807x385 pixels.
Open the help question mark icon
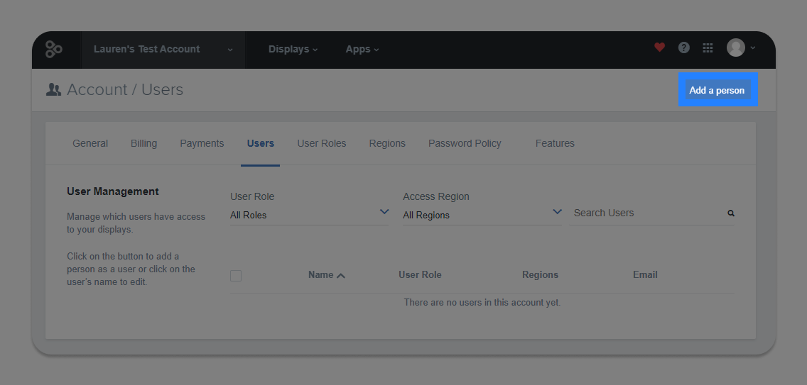683,48
